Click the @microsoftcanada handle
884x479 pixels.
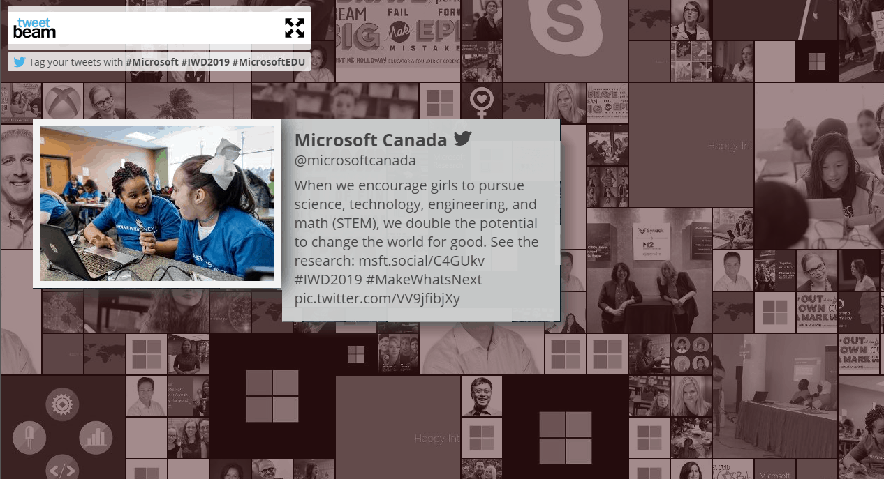[355, 161]
